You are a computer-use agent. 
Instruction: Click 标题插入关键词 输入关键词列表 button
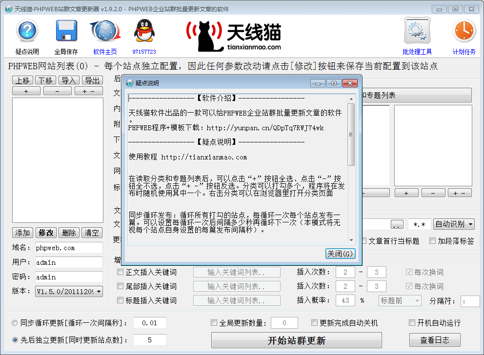coord(237,300)
